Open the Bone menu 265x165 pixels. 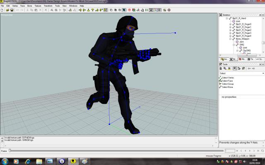29,6
